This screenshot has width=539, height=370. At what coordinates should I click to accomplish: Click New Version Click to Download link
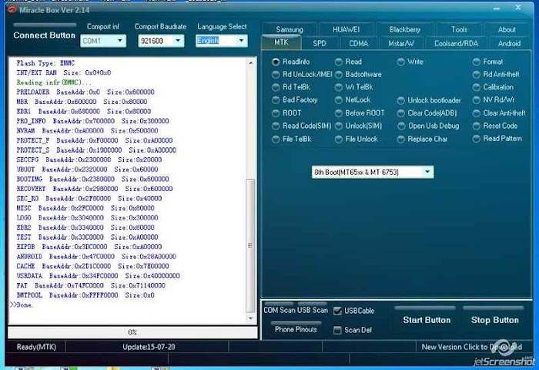(x=471, y=347)
